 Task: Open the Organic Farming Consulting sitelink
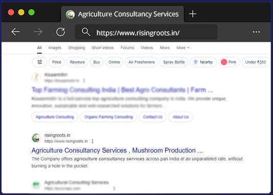(108, 117)
